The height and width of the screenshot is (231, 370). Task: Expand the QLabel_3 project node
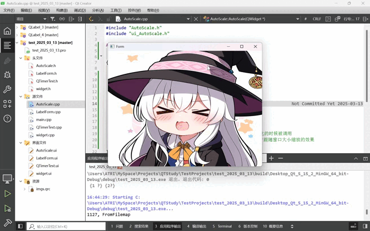pos(17,28)
